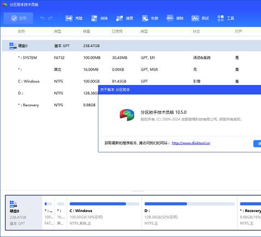Open the 测试 test tool

200,18
